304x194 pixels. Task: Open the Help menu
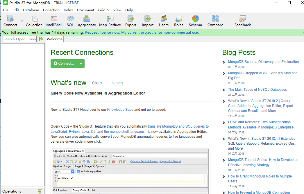click(x=129, y=10)
